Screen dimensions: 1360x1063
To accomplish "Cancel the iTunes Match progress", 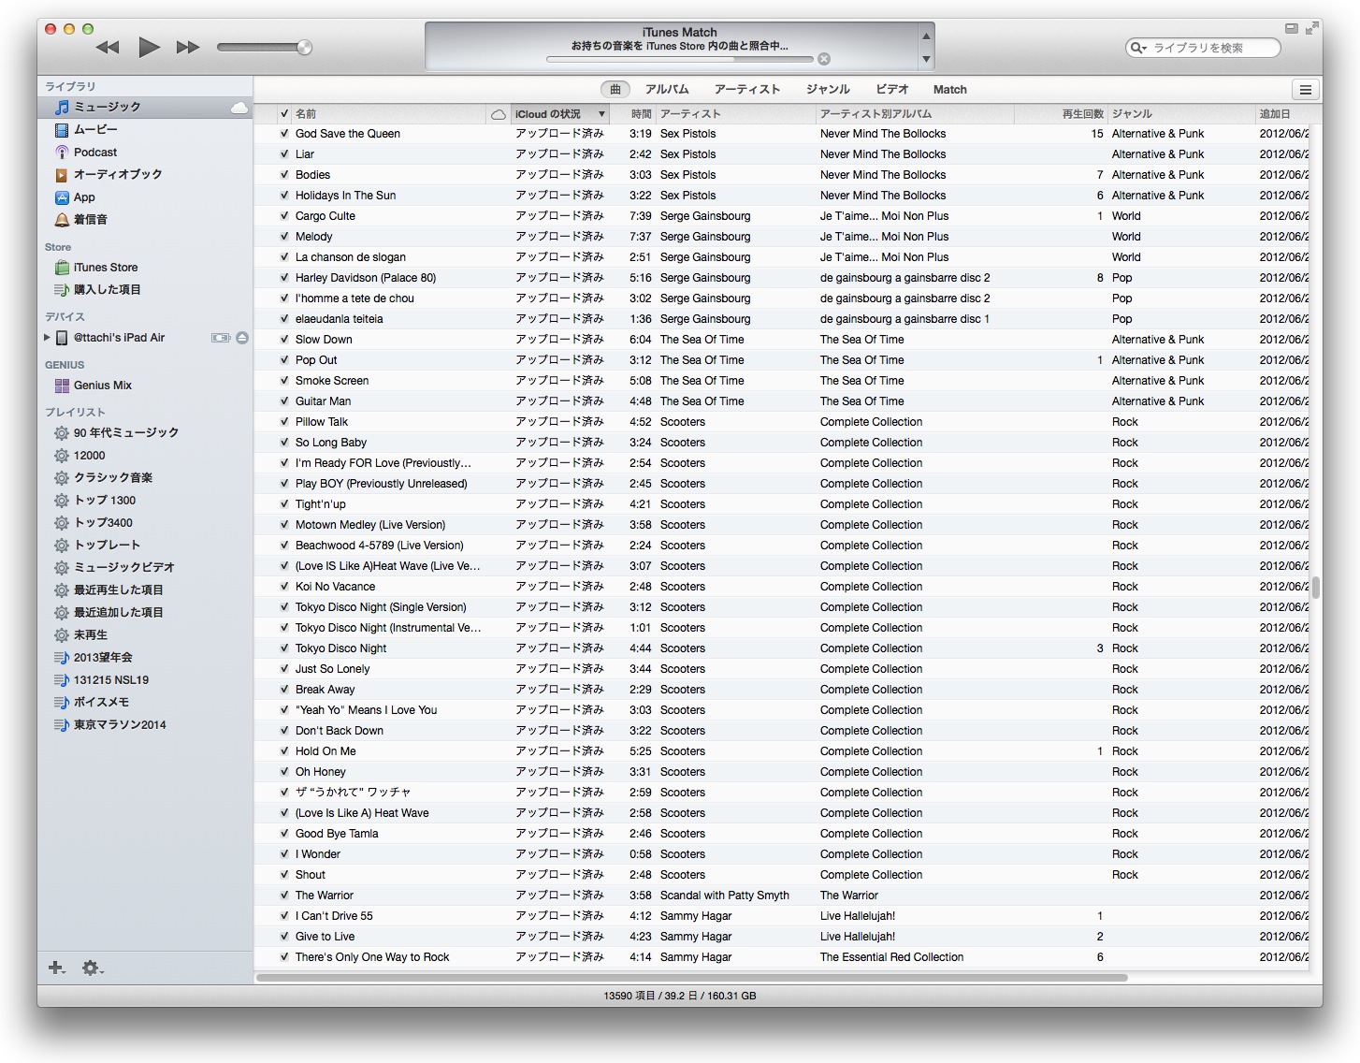I will pyautogui.click(x=824, y=59).
